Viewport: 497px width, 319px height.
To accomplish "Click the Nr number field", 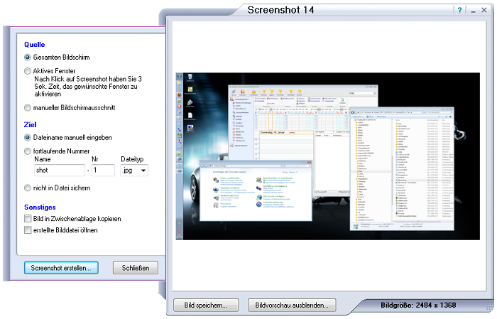I will pyautogui.click(x=104, y=171).
